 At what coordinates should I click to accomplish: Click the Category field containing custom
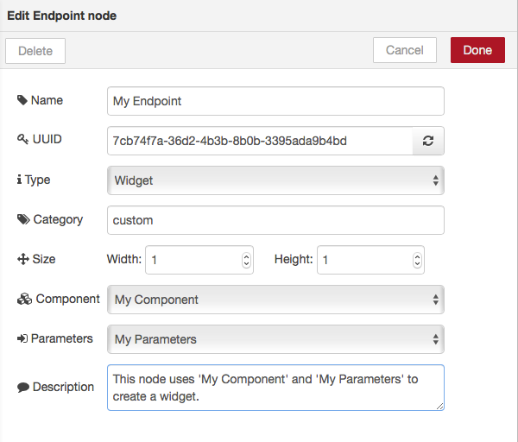(x=275, y=220)
